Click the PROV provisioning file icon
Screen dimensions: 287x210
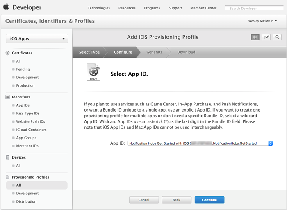pos(93,72)
